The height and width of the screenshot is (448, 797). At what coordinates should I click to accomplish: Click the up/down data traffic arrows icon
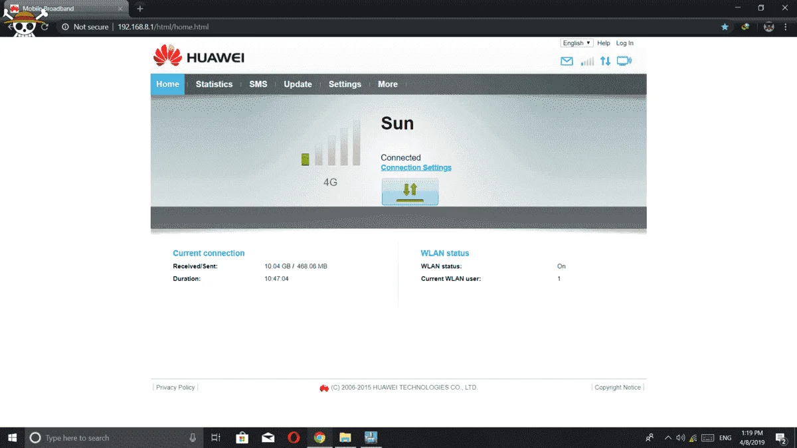click(x=605, y=61)
